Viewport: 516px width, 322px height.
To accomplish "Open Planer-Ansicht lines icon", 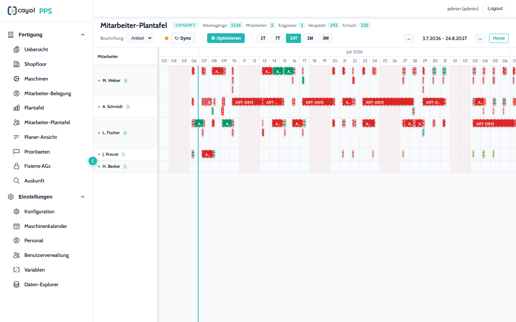I will click(x=16, y=137).
